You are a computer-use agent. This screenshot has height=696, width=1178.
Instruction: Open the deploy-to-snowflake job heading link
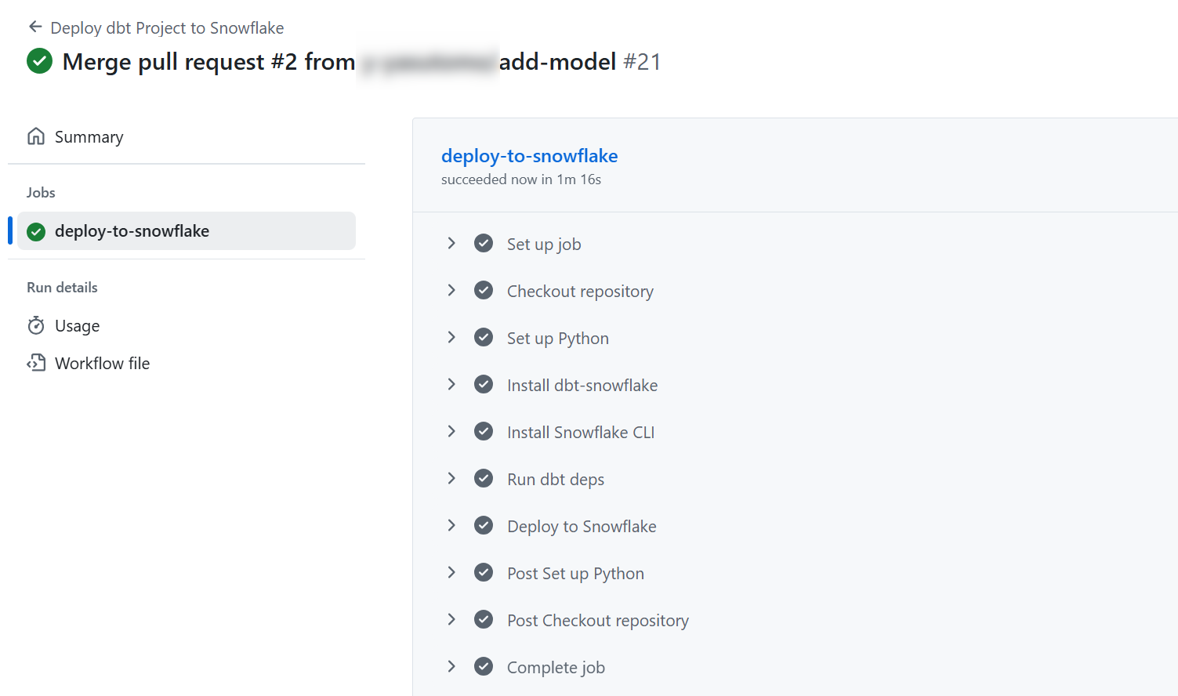529,156
